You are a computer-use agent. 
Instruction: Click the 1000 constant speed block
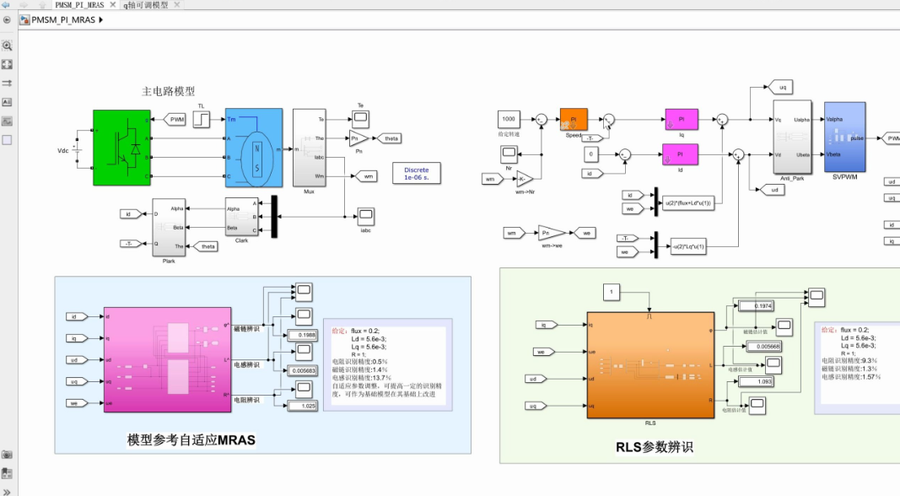click(x=509, y=120)
